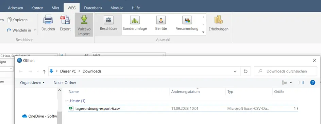Refresh the Downloads folder view
This screenshot has width=321, height=124.
(x=246, y=71)
